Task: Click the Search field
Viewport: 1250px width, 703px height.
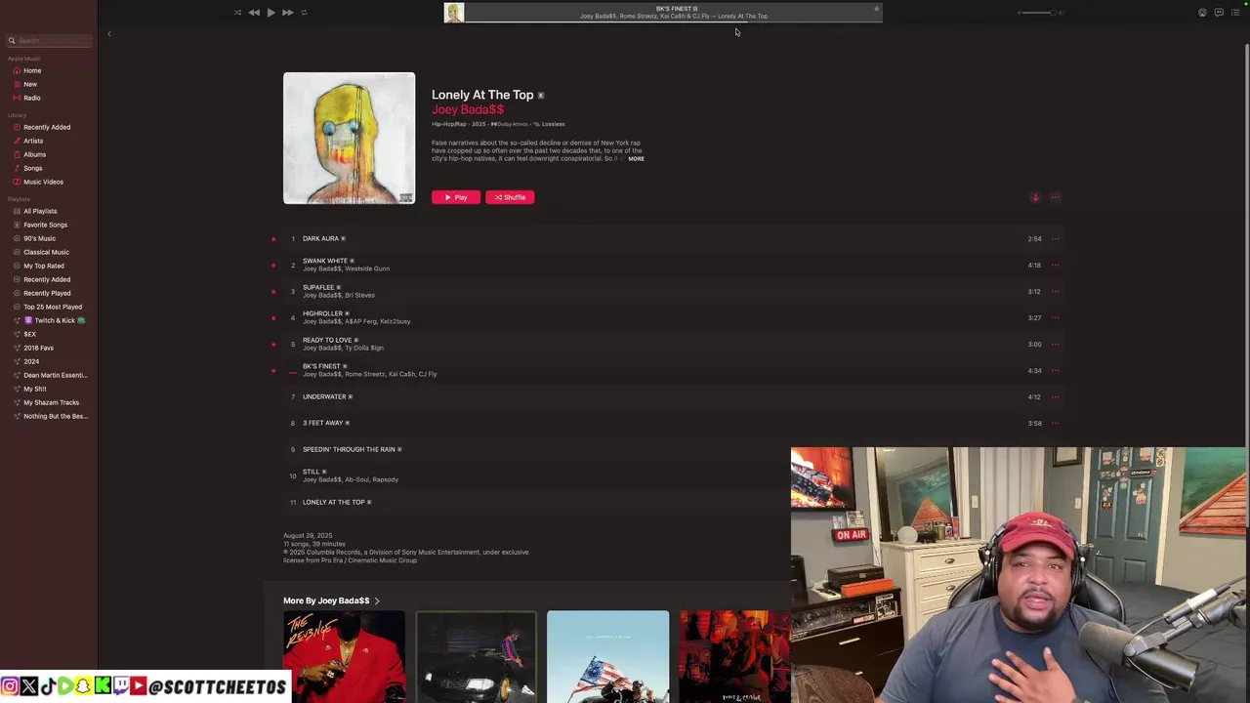Action: [49, 40]
